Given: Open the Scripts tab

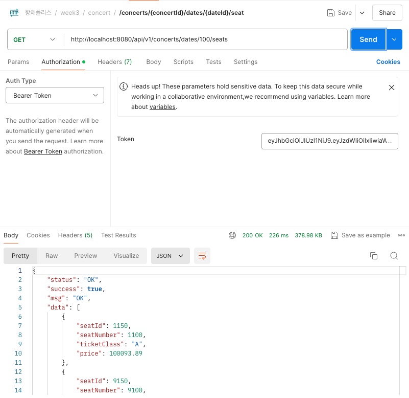Looking at the screenshot, I should [183, 62].
